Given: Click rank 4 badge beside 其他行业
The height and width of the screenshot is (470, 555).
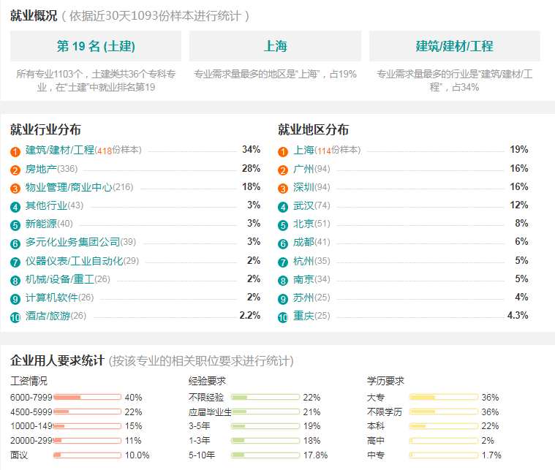Looking at the screenshot, I should [x=15, y=207].
